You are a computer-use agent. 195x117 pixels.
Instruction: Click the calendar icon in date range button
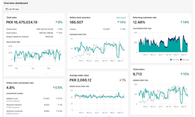pyautogui.click(x=7, y=9)
